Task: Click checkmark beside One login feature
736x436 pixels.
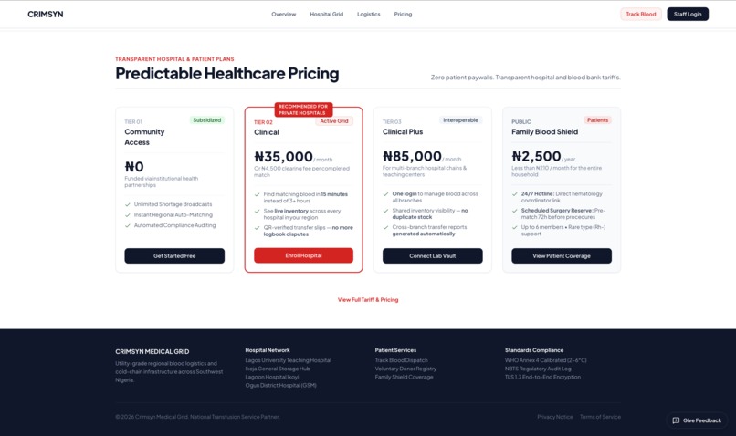Action: click(385, 194)
